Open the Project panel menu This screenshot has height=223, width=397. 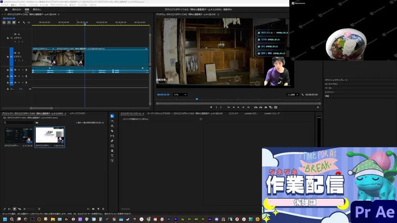pyautogui.click(x=65, y=113)
